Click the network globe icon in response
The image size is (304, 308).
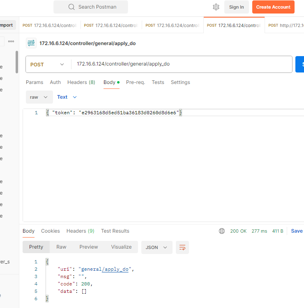[222, 231]
